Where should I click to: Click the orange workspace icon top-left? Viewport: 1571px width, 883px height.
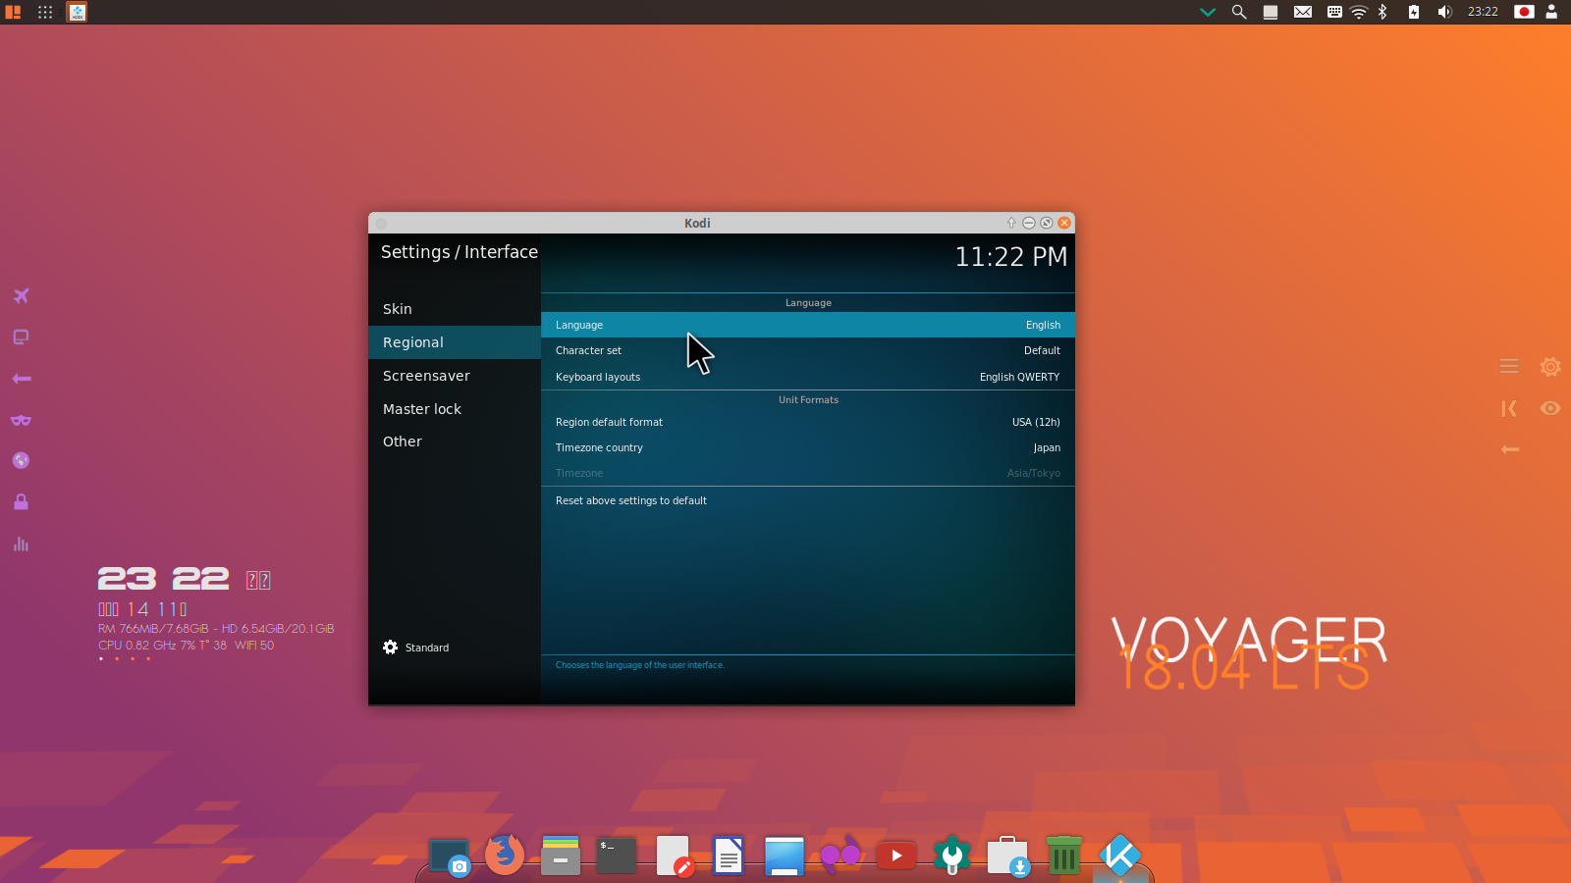13,12
